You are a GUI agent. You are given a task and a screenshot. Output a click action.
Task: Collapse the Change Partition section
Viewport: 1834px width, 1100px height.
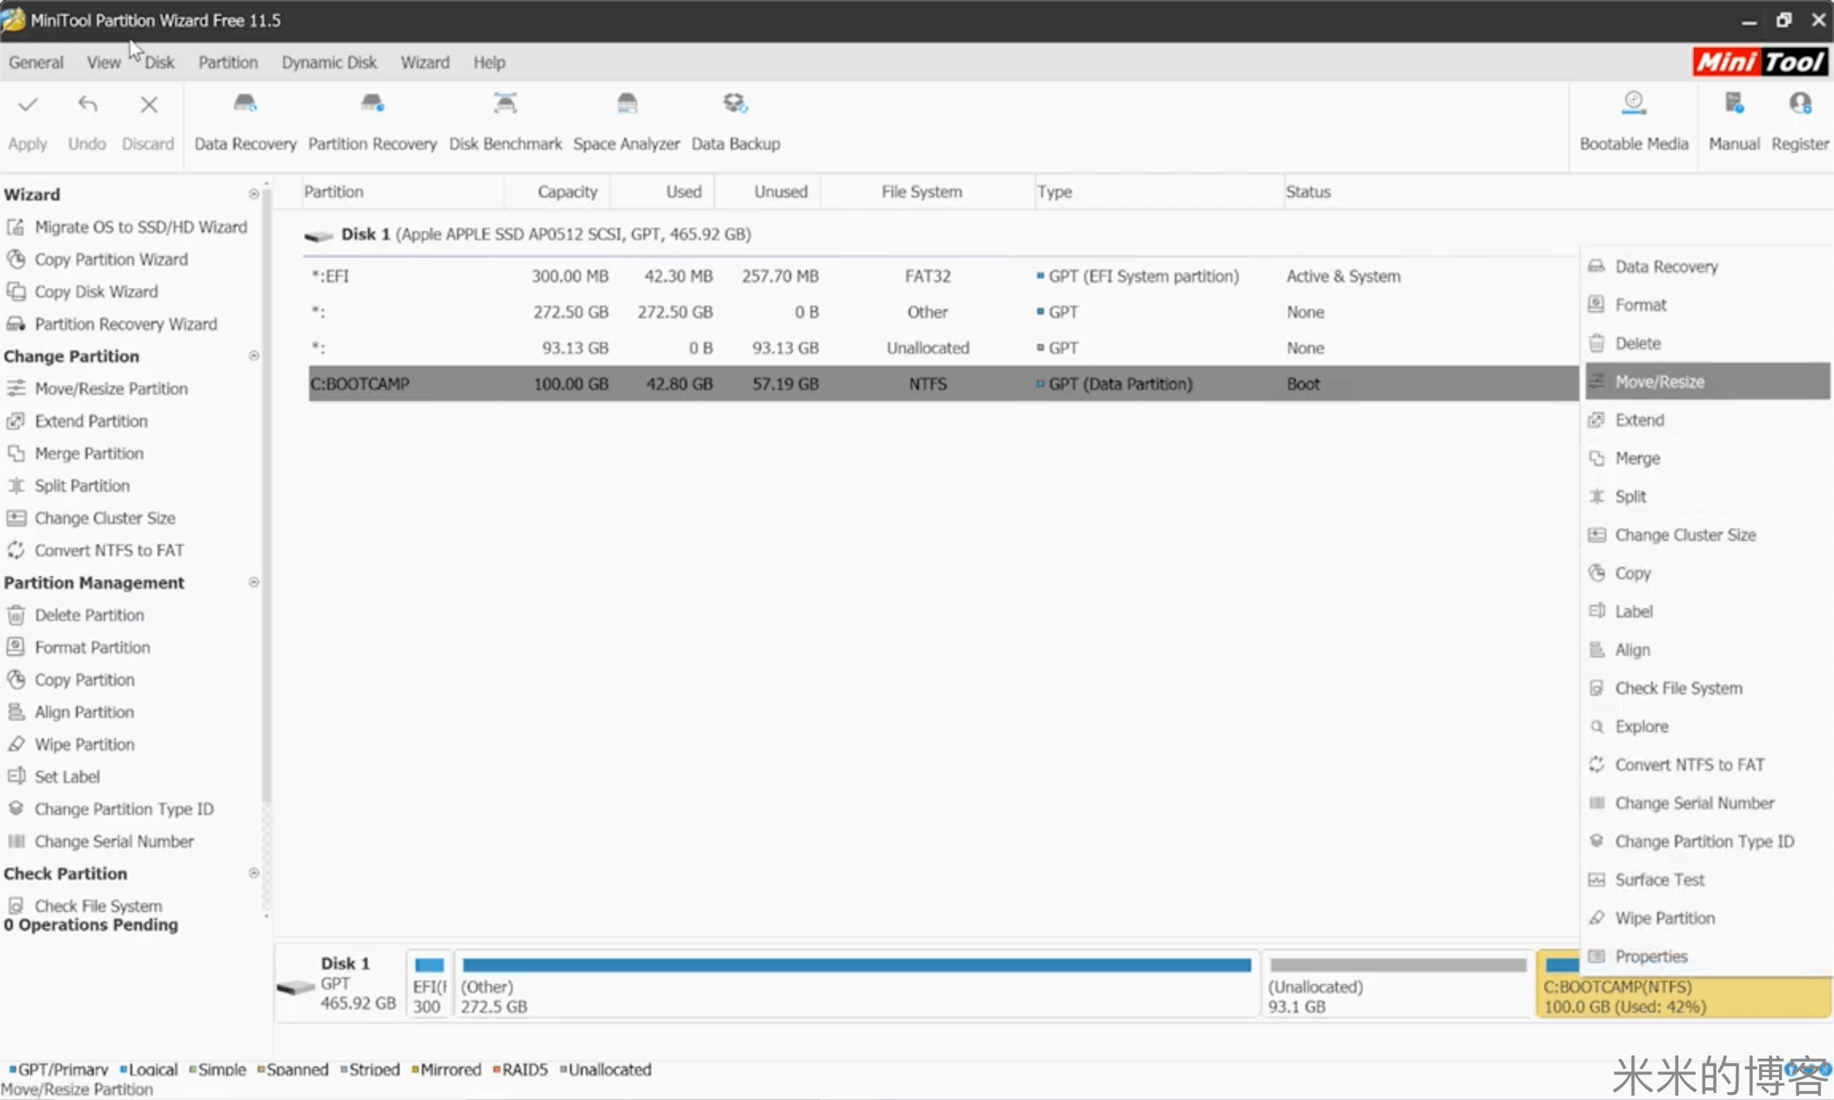pyautogui.click(x=254, y=356)
